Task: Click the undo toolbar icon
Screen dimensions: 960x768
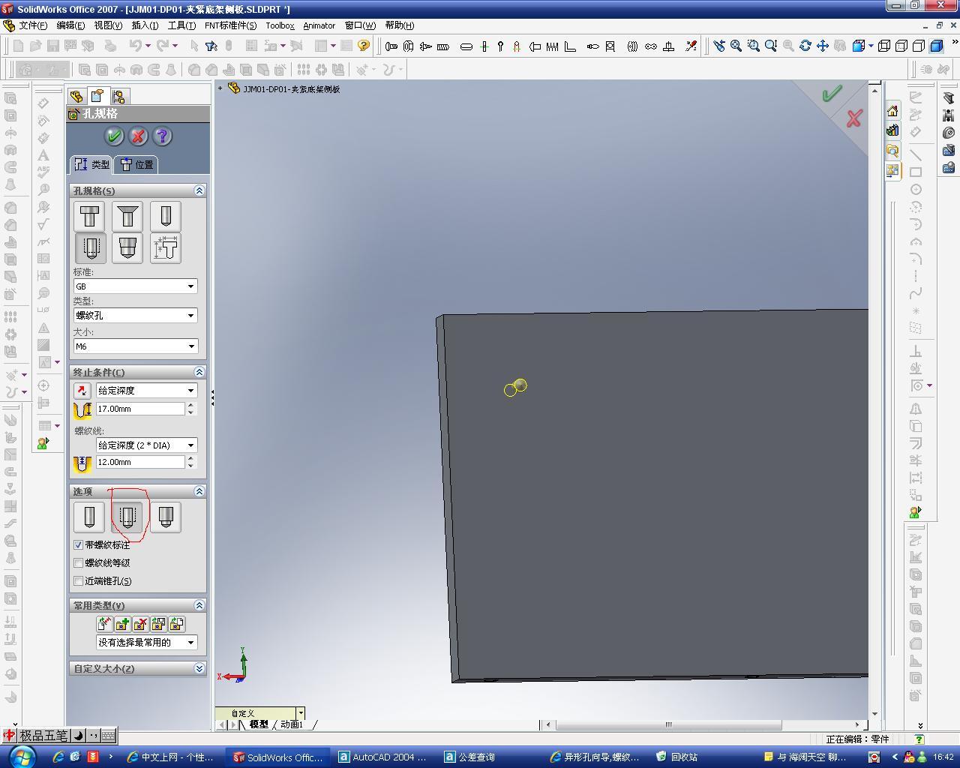Action: tap(136, 46)
